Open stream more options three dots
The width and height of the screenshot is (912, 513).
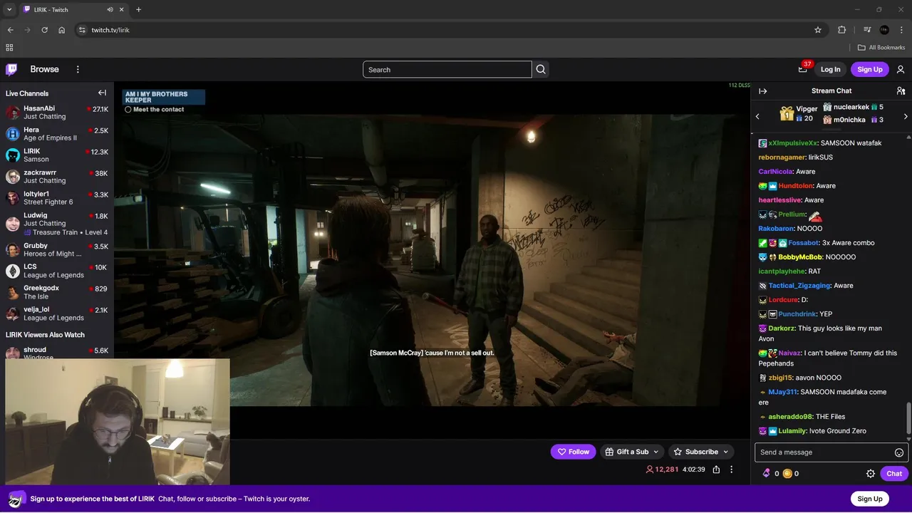pos(731,470)
